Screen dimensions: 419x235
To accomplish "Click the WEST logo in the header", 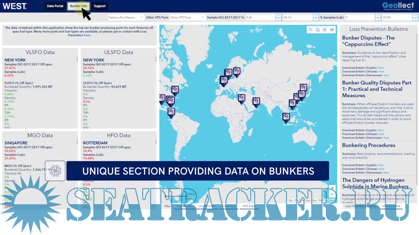I will click(x=15, y=6).
